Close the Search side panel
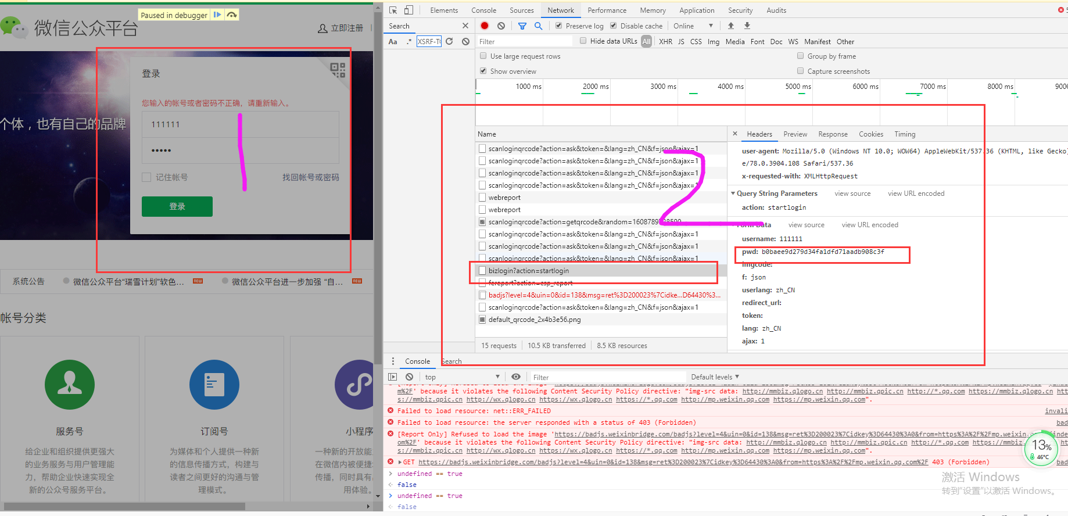The height and width of the screenshot is (516, 1068). tap(465, 26)
